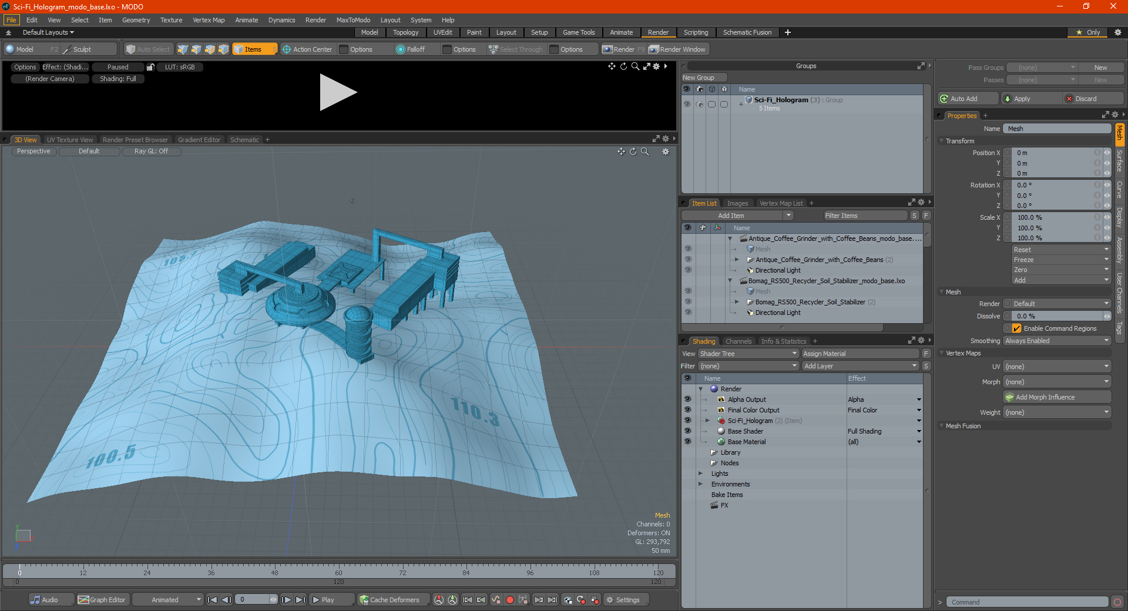The height and width of the screenshot is (611, 1128).
Task: Toggle visibility of Base Material layer
Action: [x=687, y=442]
